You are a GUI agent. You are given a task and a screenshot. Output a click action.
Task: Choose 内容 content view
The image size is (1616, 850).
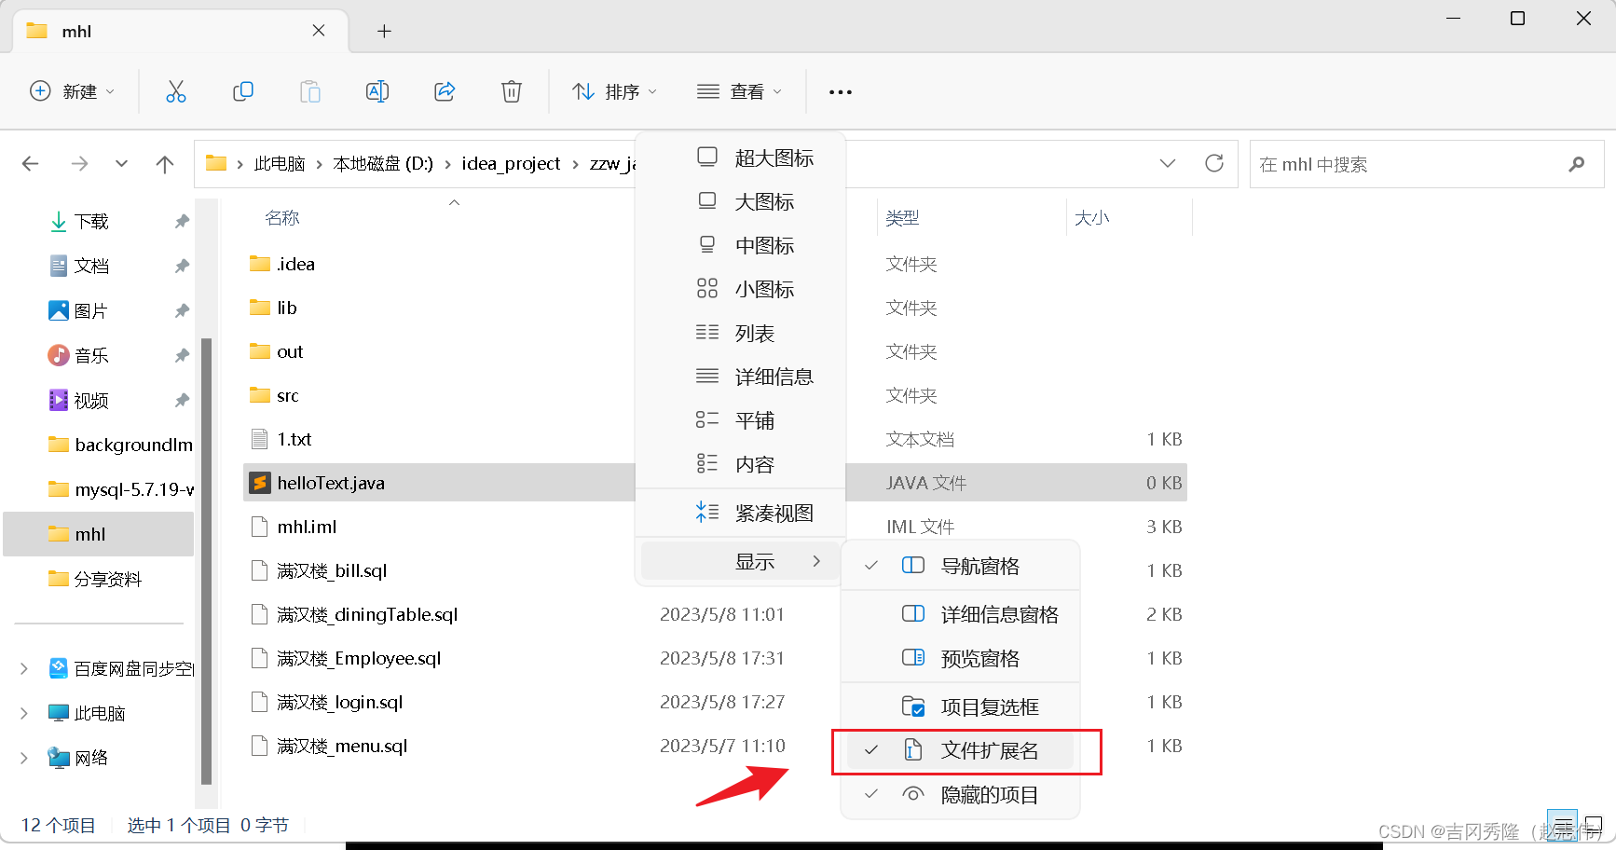pos(740,464)
